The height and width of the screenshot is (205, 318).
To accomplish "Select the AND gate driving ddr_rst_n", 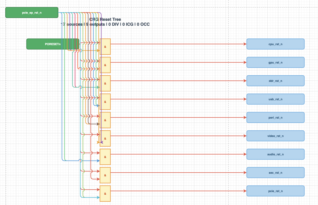I will click(x=105, y=83).
